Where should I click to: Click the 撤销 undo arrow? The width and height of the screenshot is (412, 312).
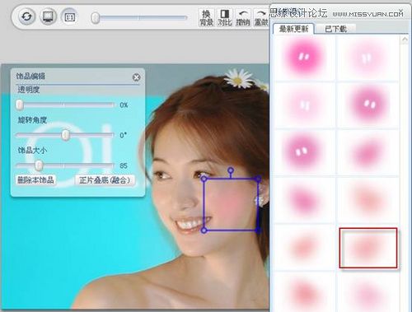click(x=243, y=18)
